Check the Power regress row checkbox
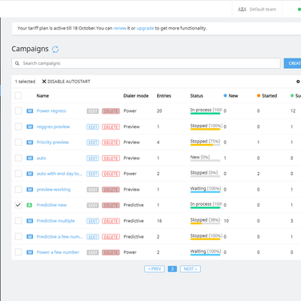 18,110
